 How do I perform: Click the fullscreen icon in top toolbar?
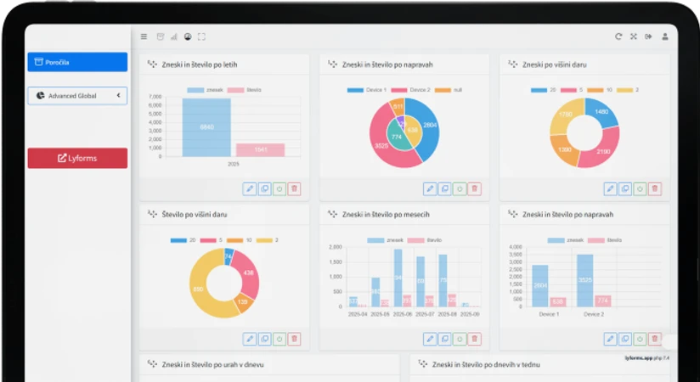(x=201, y=37)
